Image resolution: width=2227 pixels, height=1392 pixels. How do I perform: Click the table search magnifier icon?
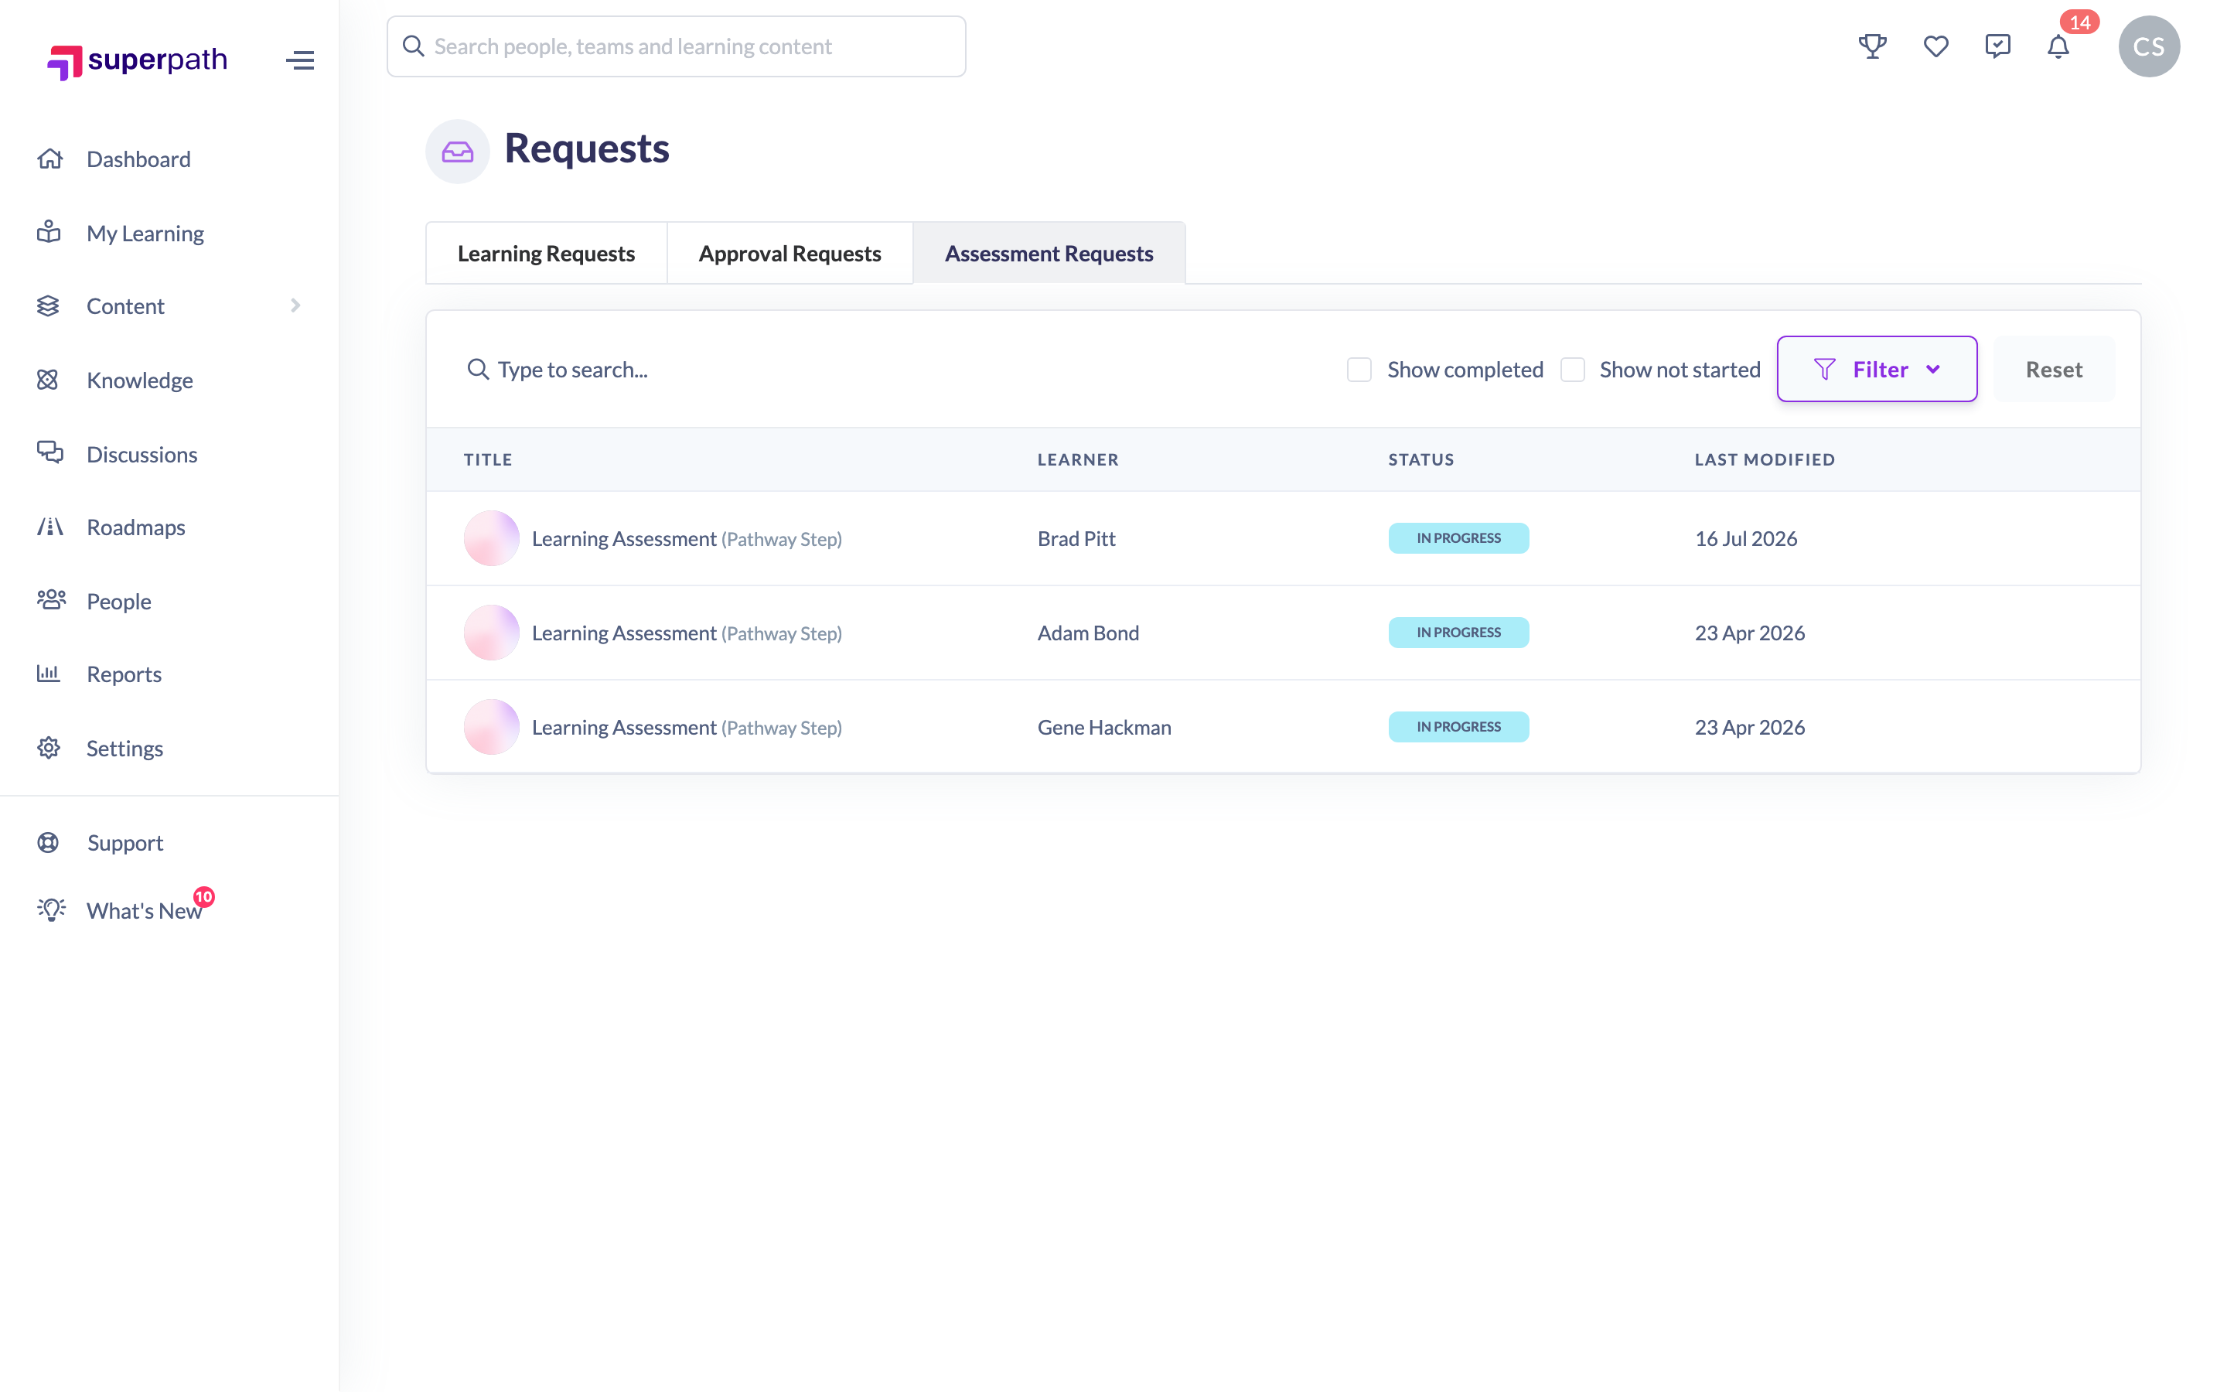pos(478,369)
